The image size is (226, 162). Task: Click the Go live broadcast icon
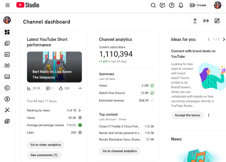[x=206, y=21]
